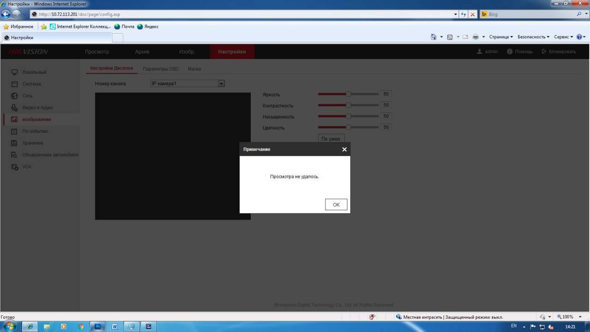590x332 pixels.
Task: Click the Хранение disk icon
Action: [14, 143]
